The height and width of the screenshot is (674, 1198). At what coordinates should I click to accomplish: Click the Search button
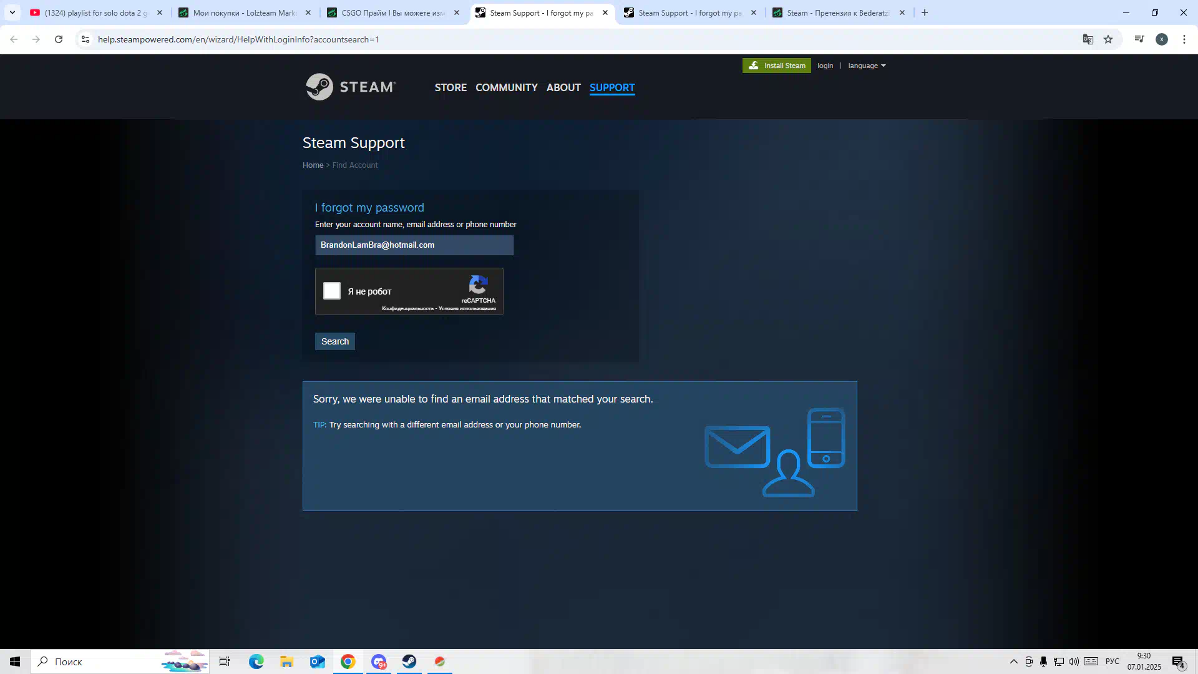(335, 341)
